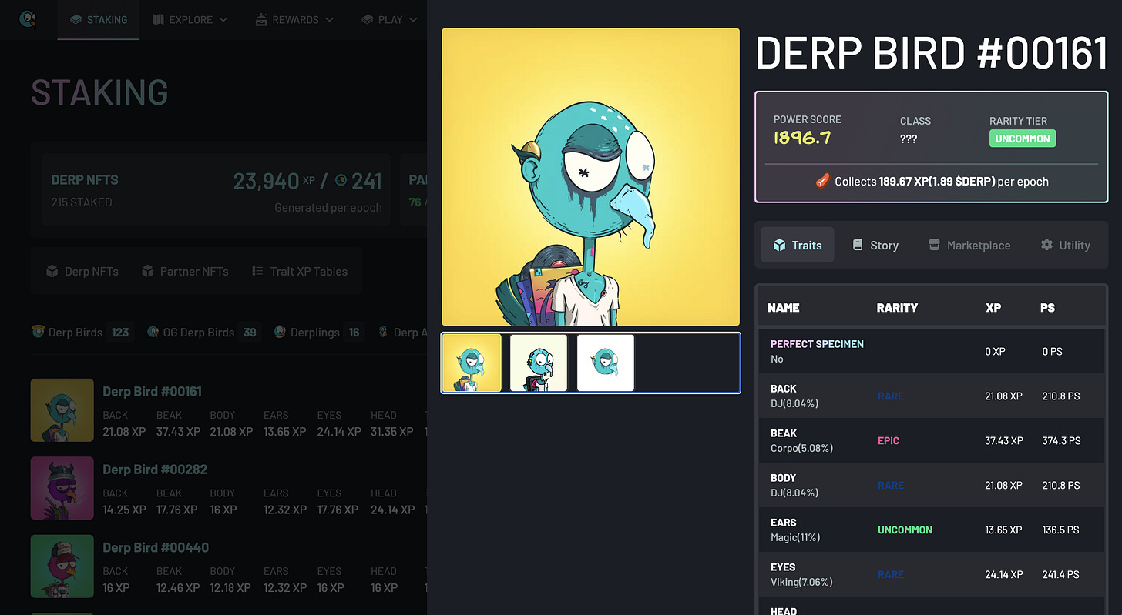This screenshot has width=1122, height=615.
Task: Click the Derp Birds collection avatar icon
Action: click(x=38, y=333)
